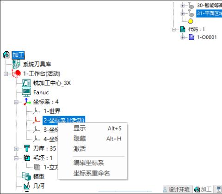
Task: Select the 1-世界 coordinate system
Action: (x=52, y=111)
